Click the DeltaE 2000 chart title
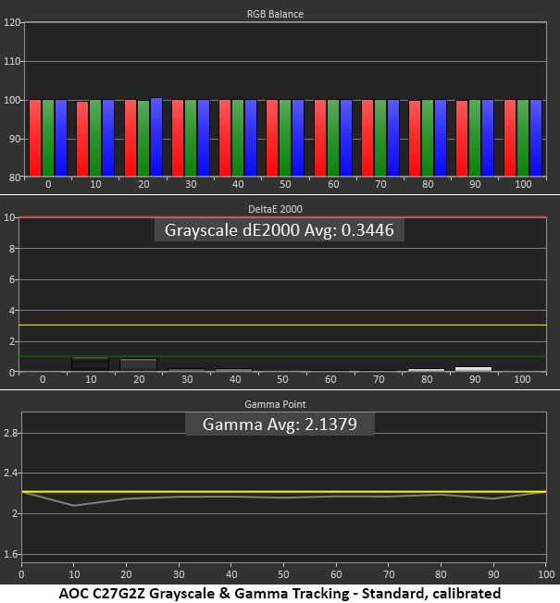The height and width of the screenshot is (603, 560). click(x=275, y=209)
